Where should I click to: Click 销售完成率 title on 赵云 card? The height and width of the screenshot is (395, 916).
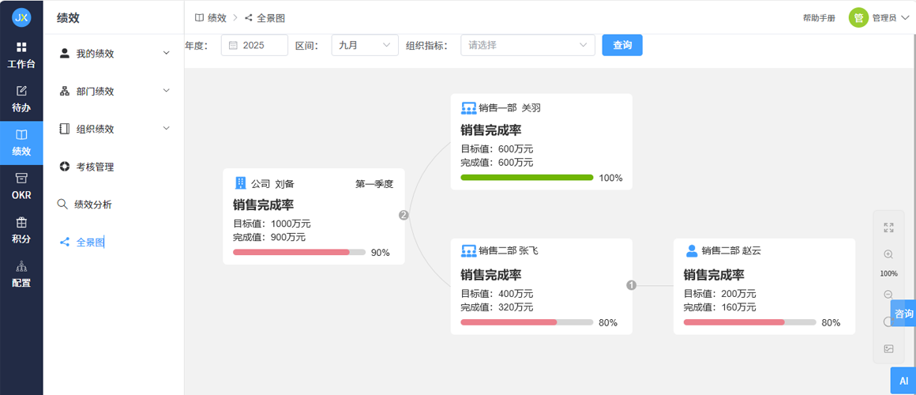click(x=714, y=275)
